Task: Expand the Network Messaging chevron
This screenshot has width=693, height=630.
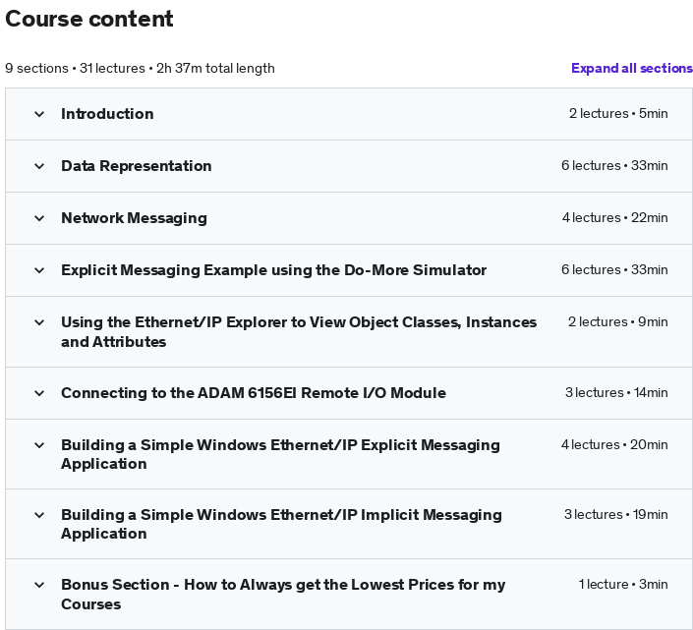Action: (x=39, y=218)
